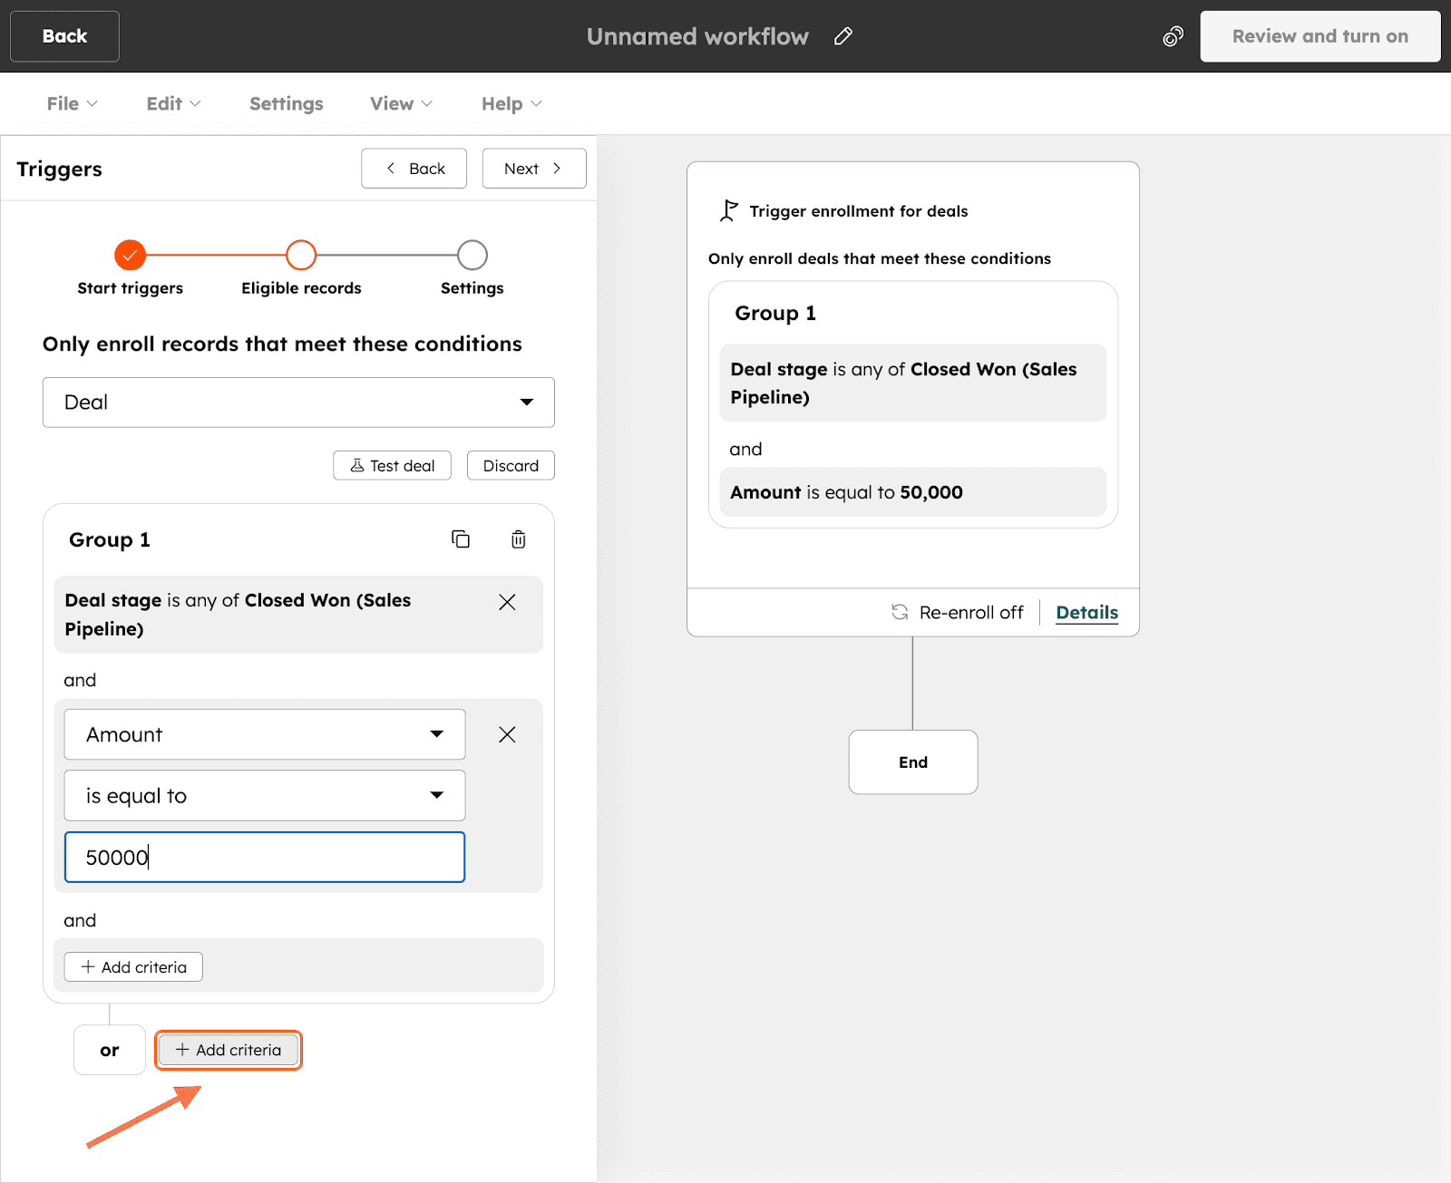Duplicate Group 1 with the copy icon
This screenshot has height=1183, width=1451.
coord(461,539)
